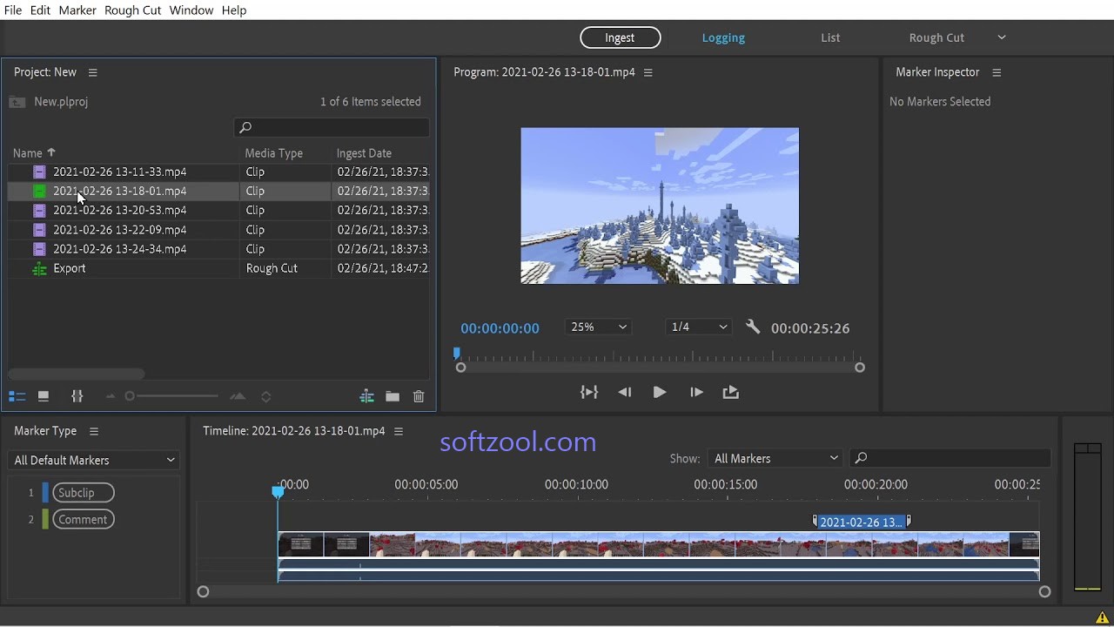1114x627 pixels.
Task: Click the yellow warning icon in status bar
Action: pyautogui.click(x=1102, y=617)
